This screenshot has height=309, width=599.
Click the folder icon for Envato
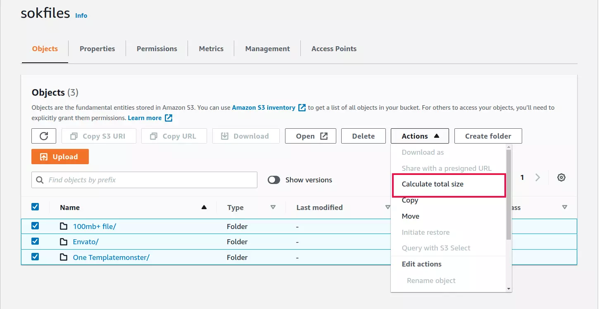coord(63,242)
